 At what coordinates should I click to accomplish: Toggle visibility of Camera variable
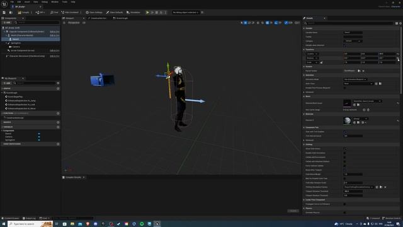(x=39, y=137)
